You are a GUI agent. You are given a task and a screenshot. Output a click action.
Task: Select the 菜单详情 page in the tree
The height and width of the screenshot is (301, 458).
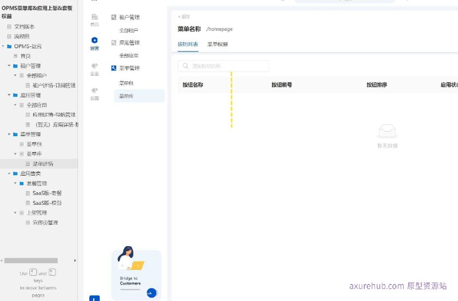click(43, 164)
